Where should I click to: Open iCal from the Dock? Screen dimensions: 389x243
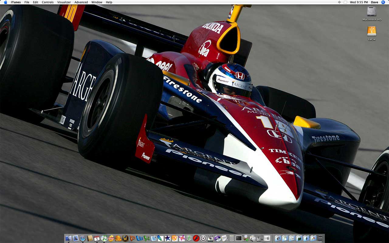[x=97, y=238]
